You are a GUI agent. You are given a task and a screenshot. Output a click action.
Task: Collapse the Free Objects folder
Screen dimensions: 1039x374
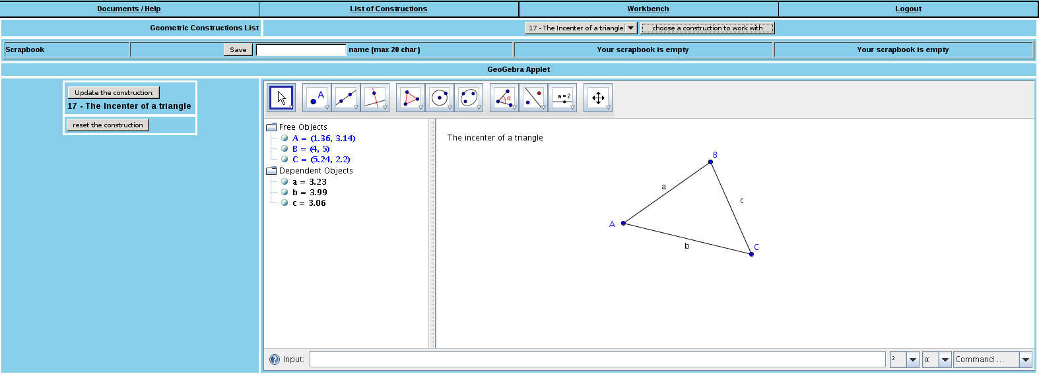(x=271, y=127)
